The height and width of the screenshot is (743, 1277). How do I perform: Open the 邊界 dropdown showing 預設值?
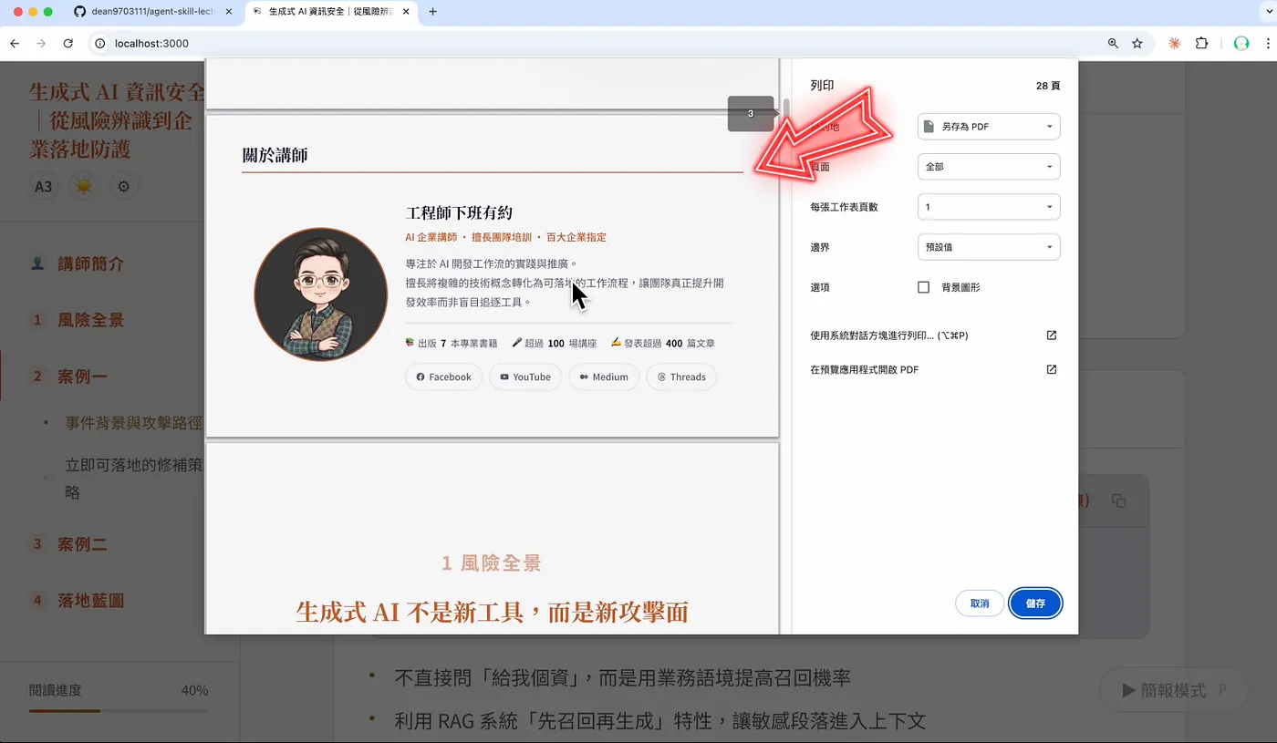989,247
